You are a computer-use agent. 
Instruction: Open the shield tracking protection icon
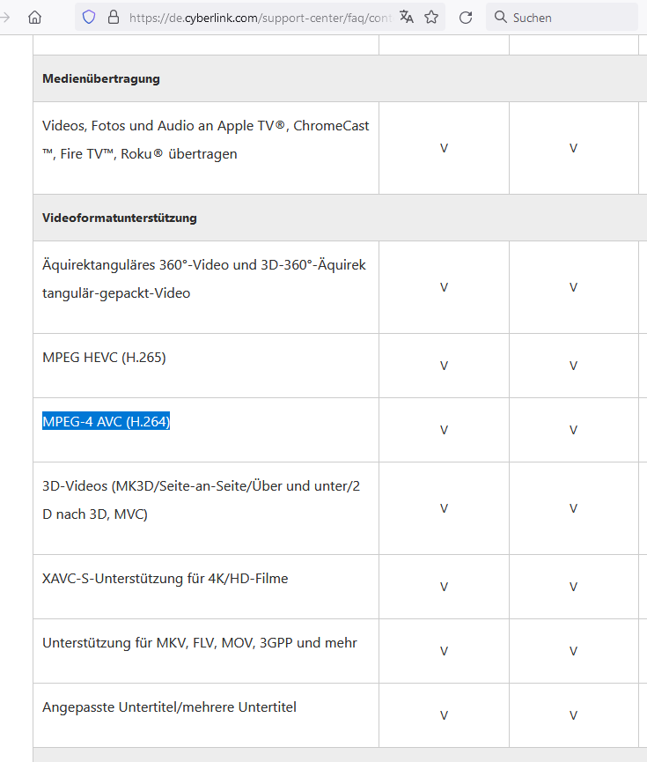[89, 18]
